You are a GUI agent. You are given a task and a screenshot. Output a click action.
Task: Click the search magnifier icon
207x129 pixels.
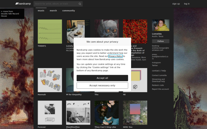click(80, 4)
